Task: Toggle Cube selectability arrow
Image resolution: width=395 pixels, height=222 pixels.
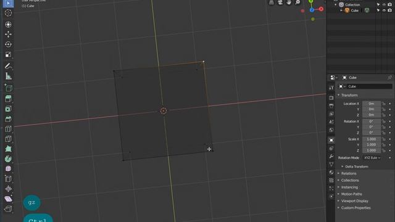Action: (x=378, y=10)
